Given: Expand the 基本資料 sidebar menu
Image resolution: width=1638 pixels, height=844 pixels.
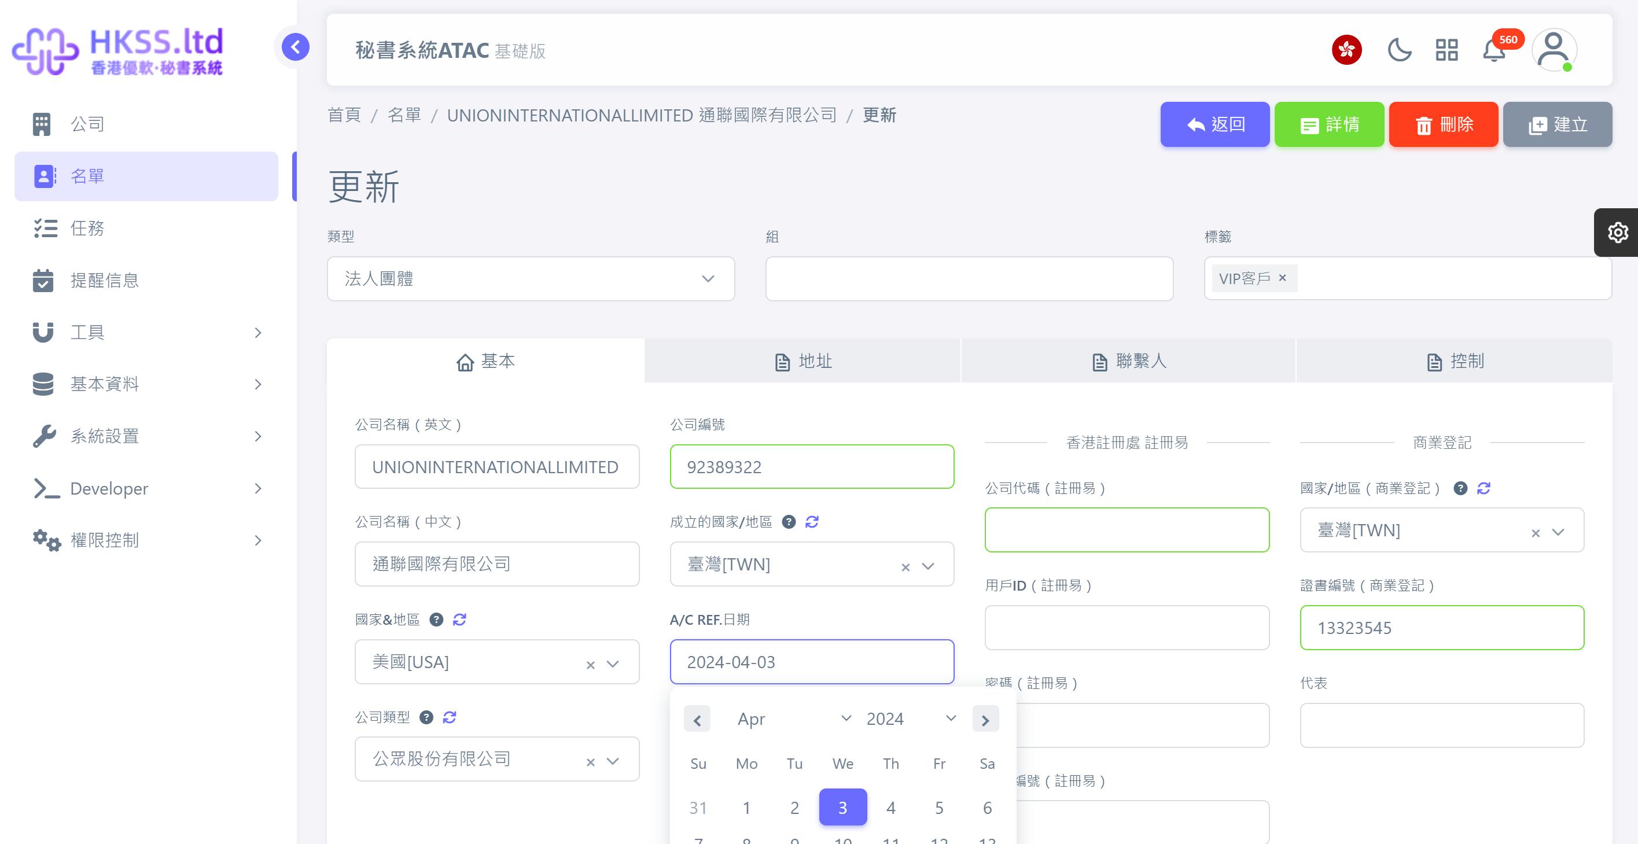Looking at the screenshot, I should click(x=146, y=384).
